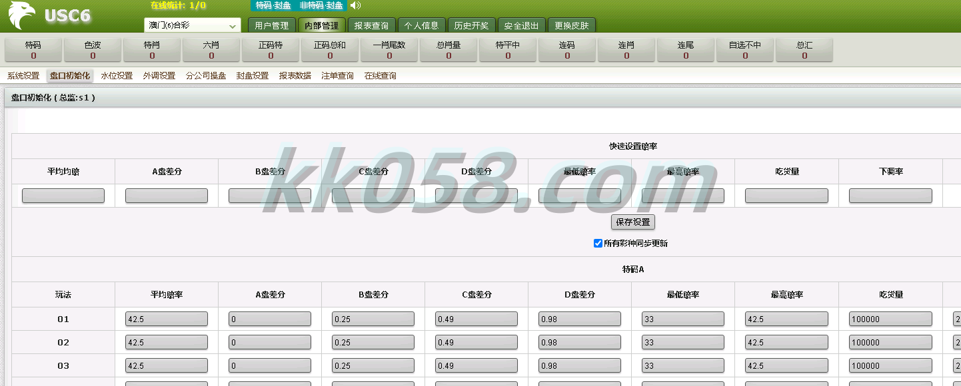Click the 非特码 封盘 status label
This screenshot has height=386, width=961.
click(x=321, y=5)
